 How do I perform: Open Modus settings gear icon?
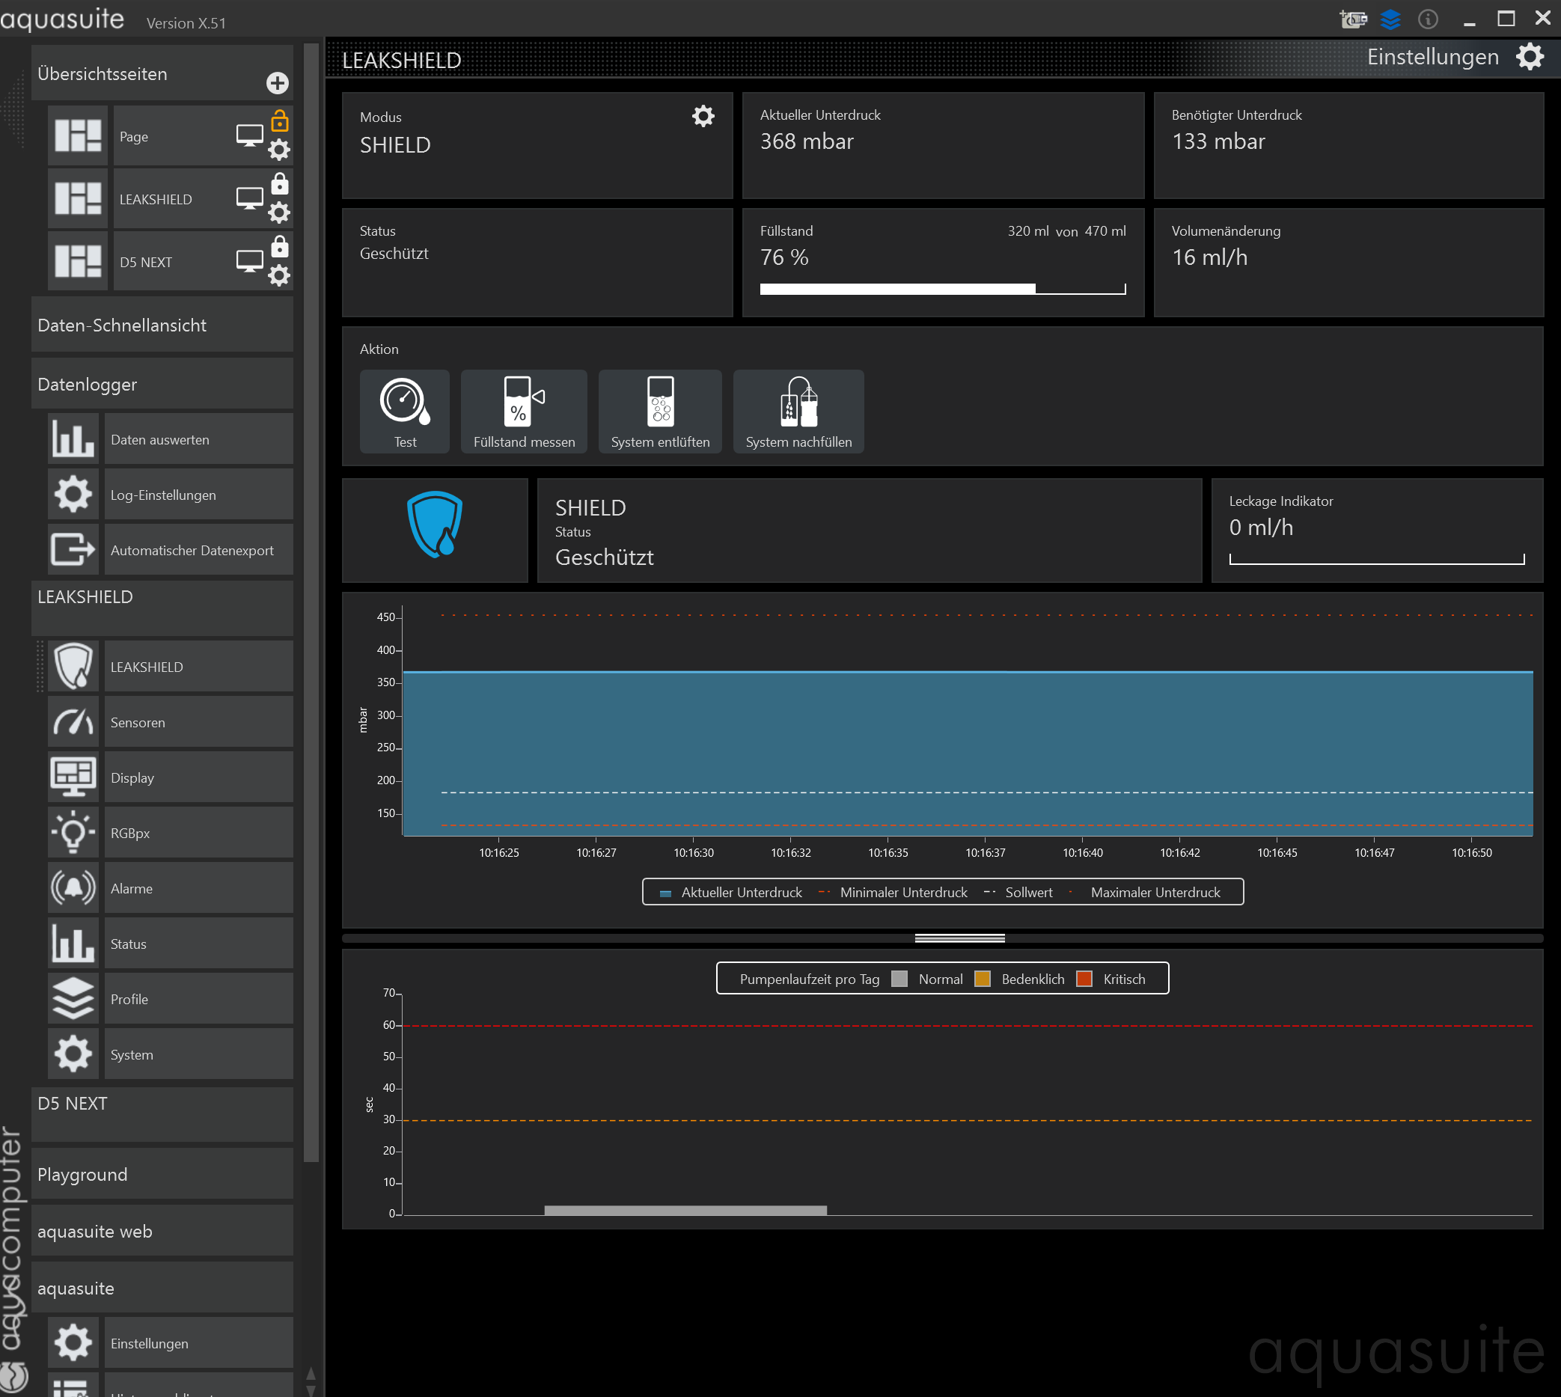(703, 116)
